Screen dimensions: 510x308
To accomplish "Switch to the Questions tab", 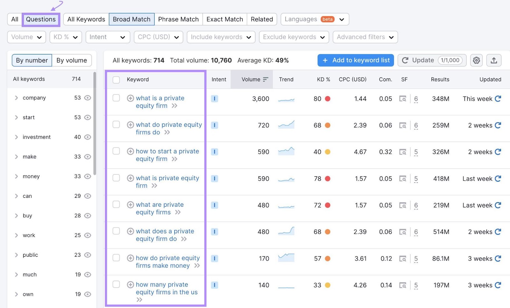I will coord(41,19).
